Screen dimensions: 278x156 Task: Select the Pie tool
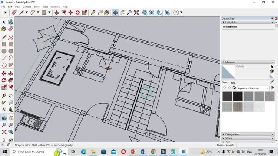10,65
